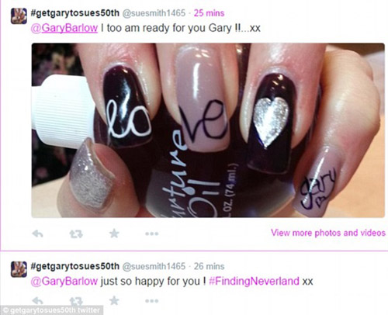Open ellipsis menu on FindingNeverland tweet
This screenshot has width=388, height=315.
tap(152, 301)
